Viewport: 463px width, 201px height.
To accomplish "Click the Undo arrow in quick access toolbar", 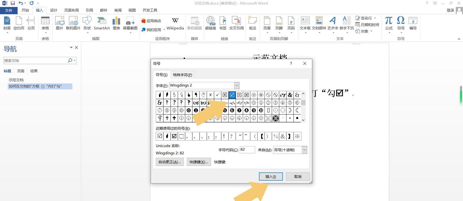I will coord(20,3).
